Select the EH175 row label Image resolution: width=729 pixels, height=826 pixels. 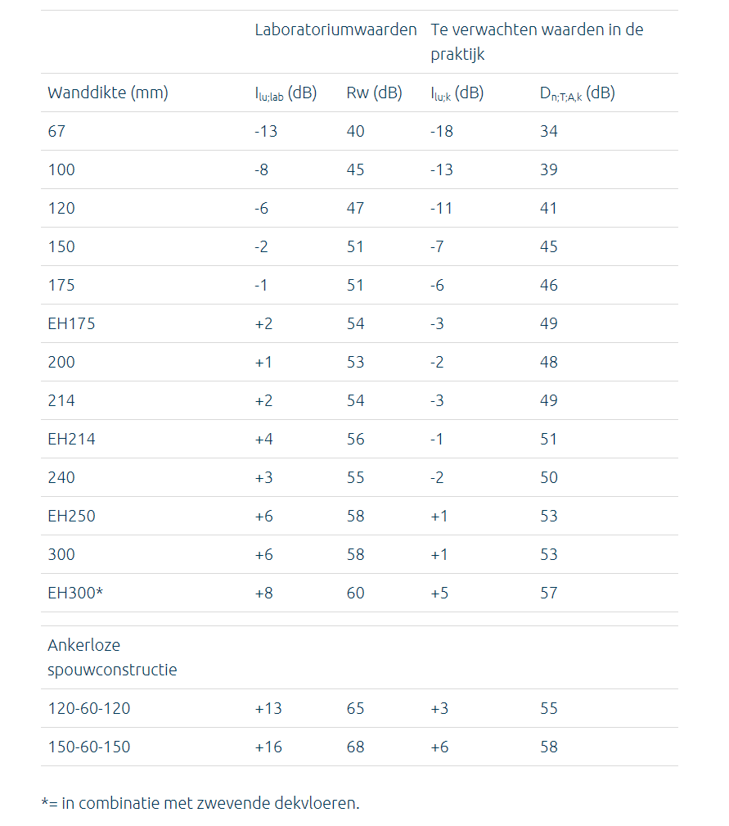click(71, 323)
